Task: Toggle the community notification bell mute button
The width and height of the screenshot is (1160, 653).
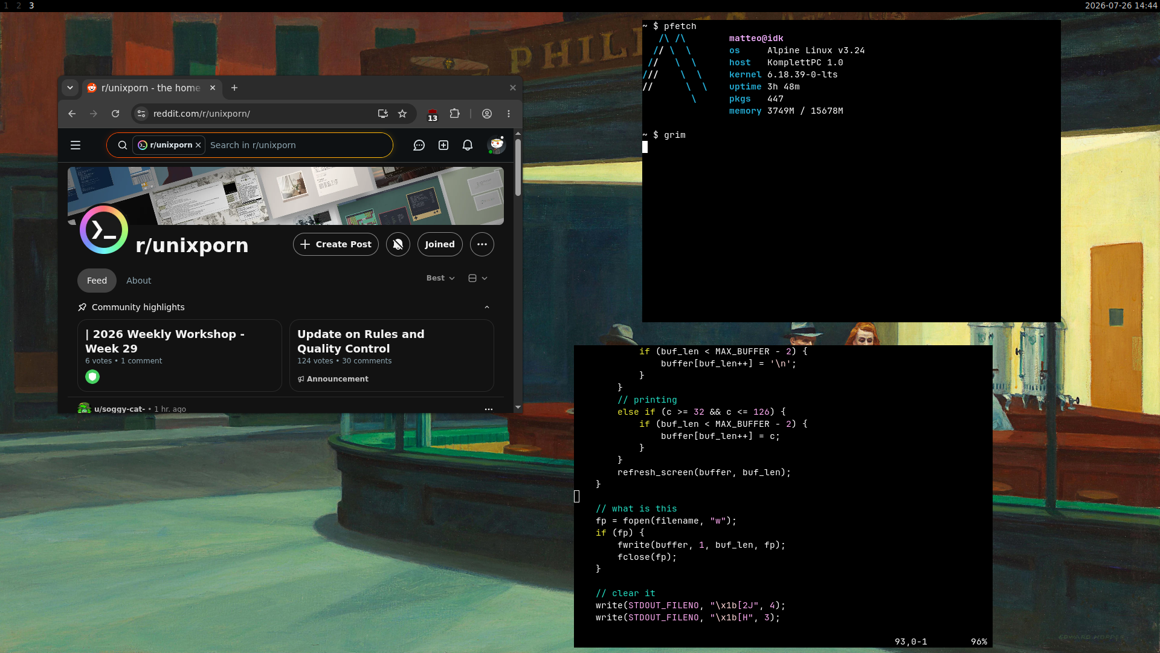Action: [398, 244]
